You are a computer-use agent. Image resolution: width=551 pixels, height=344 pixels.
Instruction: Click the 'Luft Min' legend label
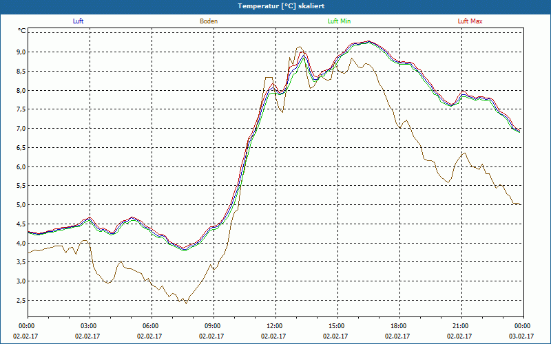click(339, 21)
